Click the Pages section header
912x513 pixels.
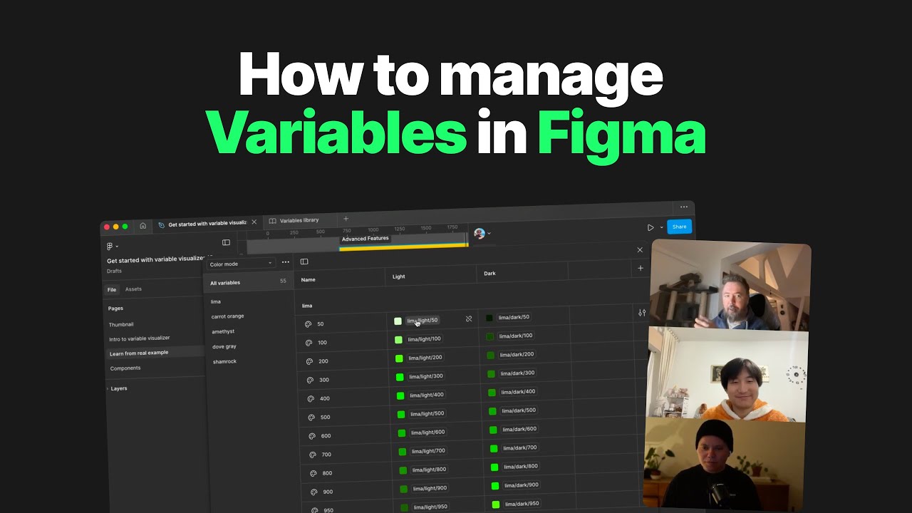pos(115,309)
